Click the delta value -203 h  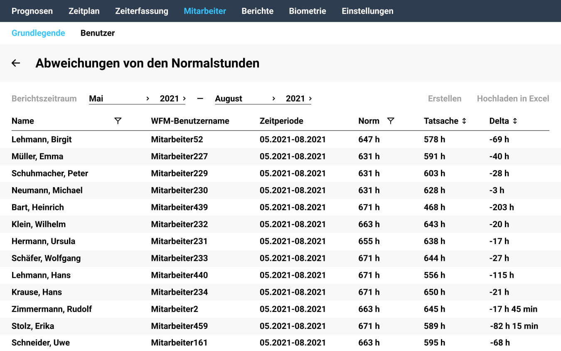tap(502, 207)
